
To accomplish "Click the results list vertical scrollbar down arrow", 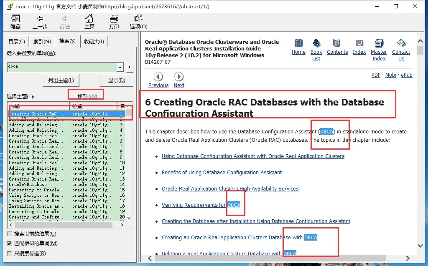I will click(x=129, y=218).
